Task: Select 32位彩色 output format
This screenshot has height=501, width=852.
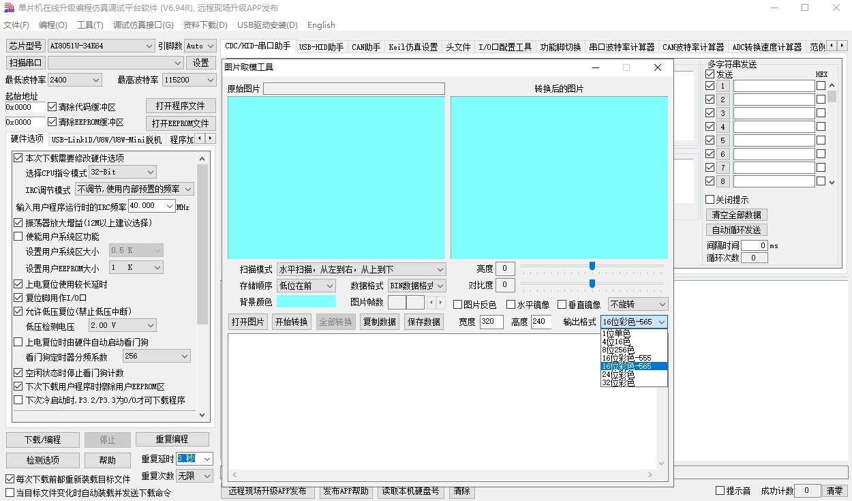Action: tap(634, 382)
